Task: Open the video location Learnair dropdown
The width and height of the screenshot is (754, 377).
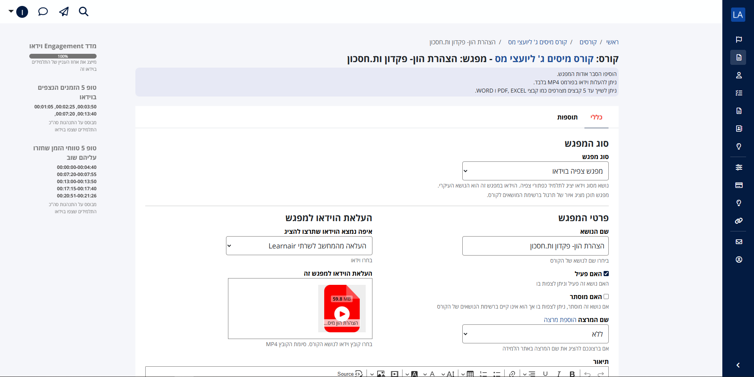Action: (299, 246)
